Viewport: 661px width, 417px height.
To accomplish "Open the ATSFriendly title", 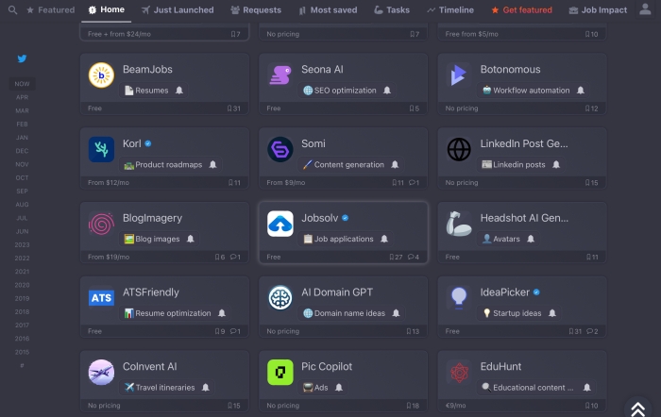I will click(151, 292).
